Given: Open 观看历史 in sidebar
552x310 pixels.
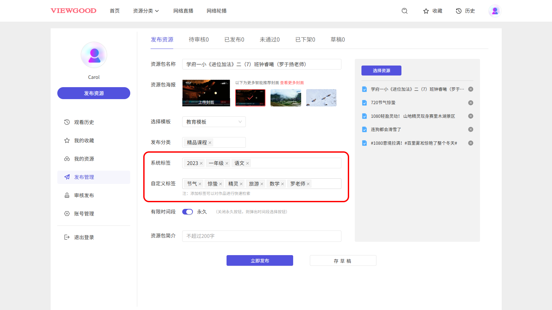Looking at the screenshot, I should tap(94, 122).
